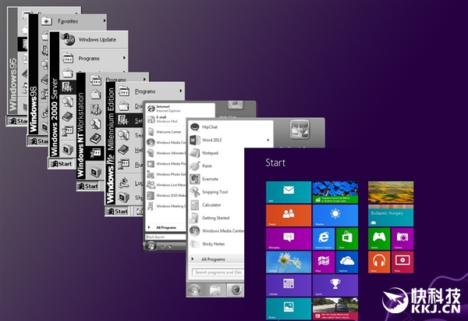This screenshot has width=468, height=321.
Task: Open Getting Started in Windows 7 menu
Action: point(216,218)
